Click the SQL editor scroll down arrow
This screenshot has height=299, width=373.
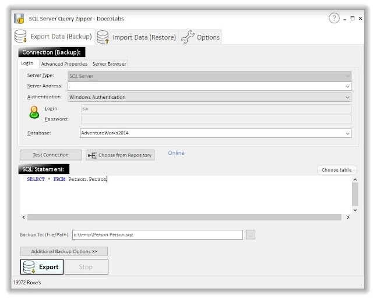tap(355, 210)
